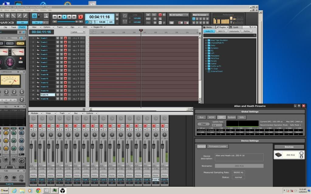Click the Nickname field showing ZED R16

(239, 166)
